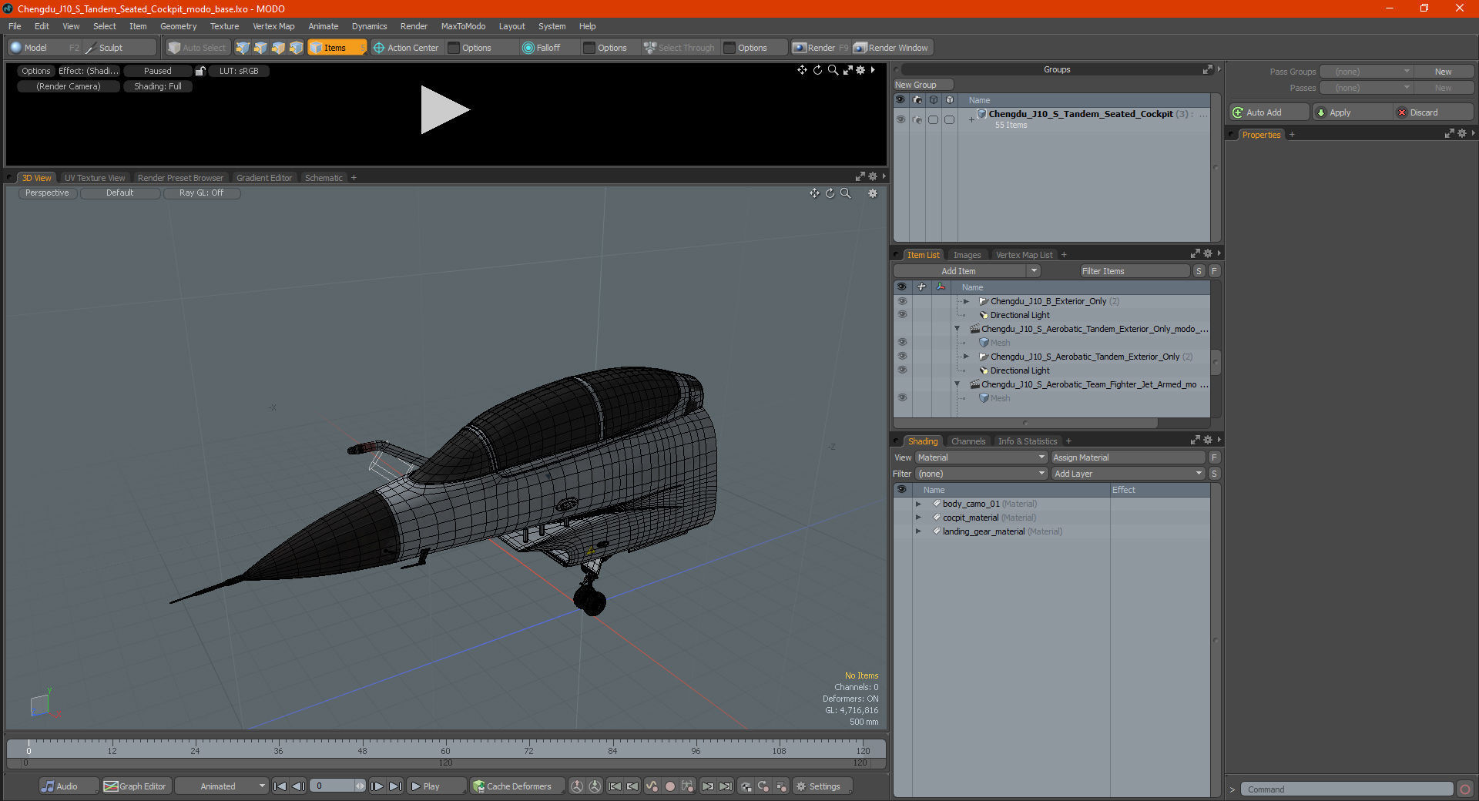Open the Add Item dropdown
1479x801 pixels.
pos(1034,270)
